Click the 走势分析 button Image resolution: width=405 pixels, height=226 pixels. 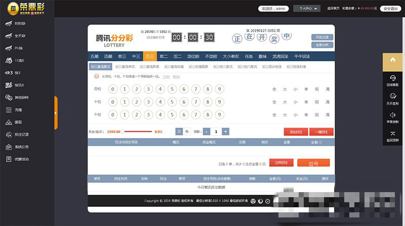click(x=322, y=45)
